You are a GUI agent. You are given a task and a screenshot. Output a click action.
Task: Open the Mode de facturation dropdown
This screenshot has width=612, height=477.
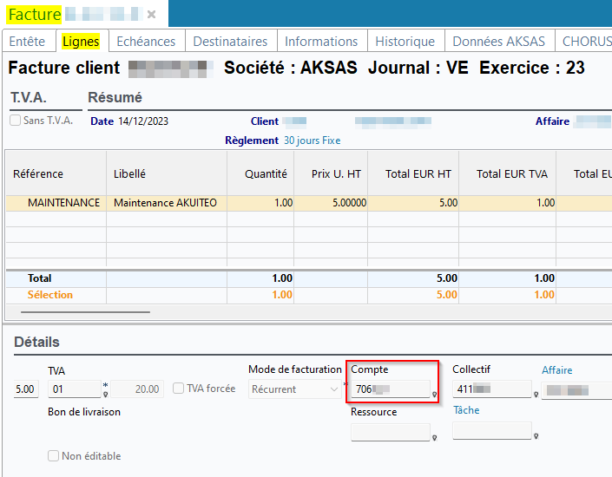point(293,389)
